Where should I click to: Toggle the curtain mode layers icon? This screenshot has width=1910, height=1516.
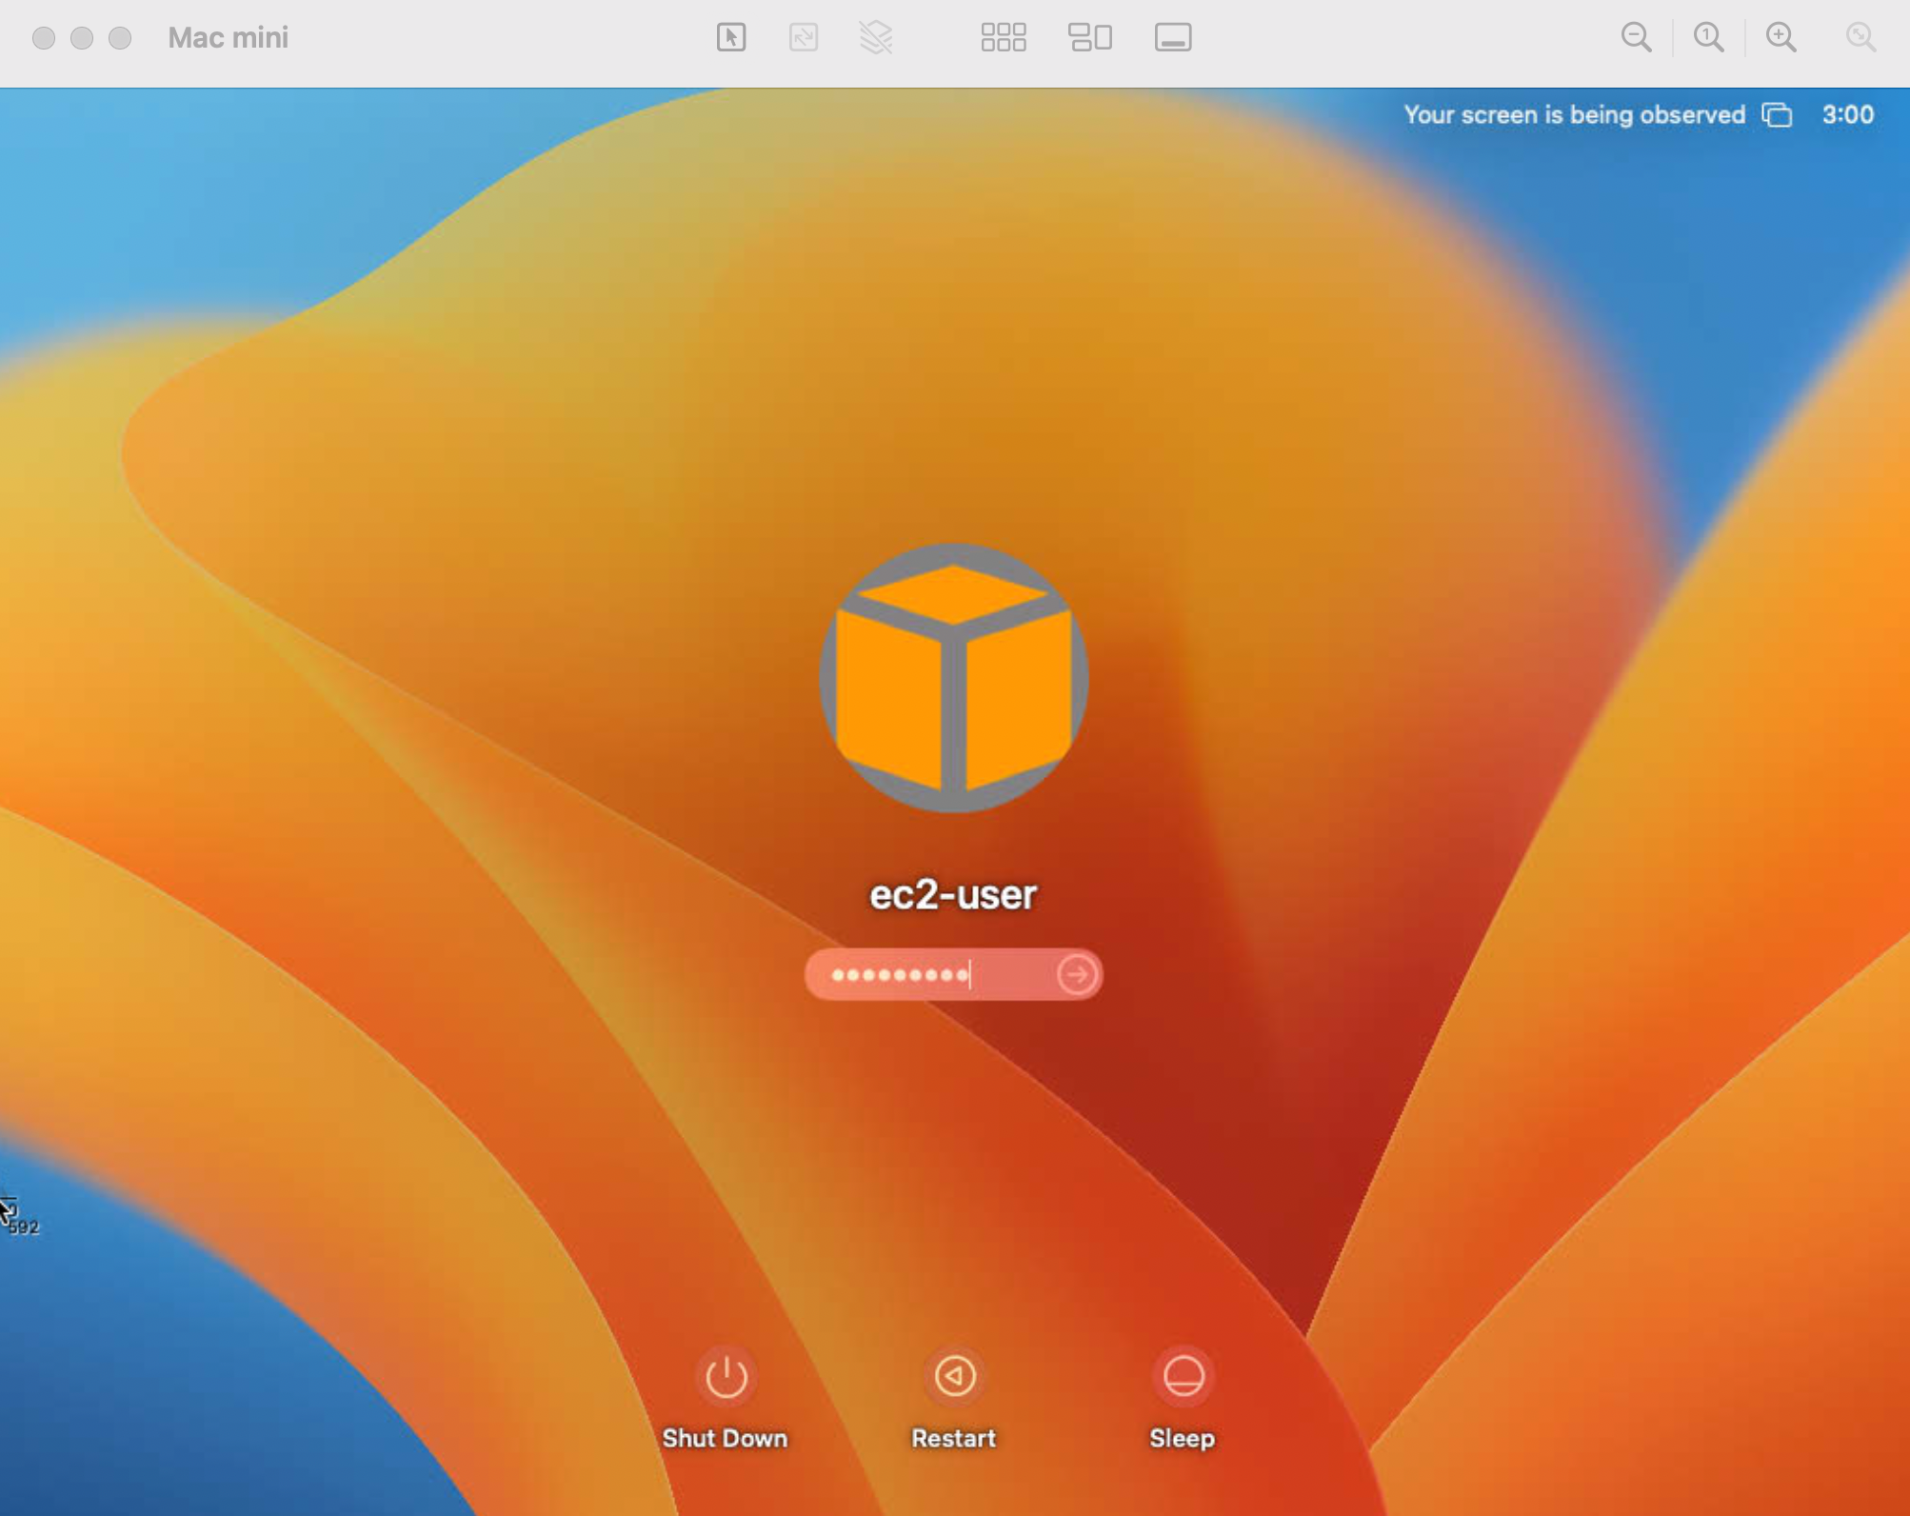pyautogui.click(x=875, y=37)
